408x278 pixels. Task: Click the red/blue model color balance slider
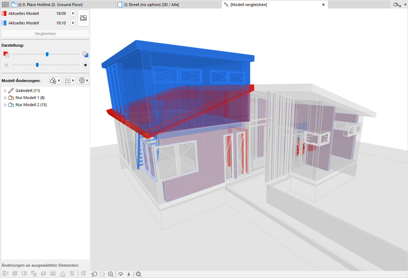tap(47, 54)
